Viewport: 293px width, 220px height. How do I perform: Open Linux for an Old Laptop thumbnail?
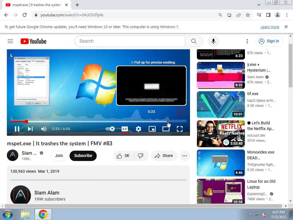(221, 191)
